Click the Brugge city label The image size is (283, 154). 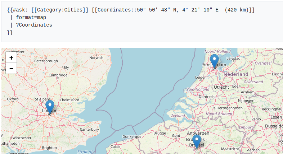tap(160, 133)
